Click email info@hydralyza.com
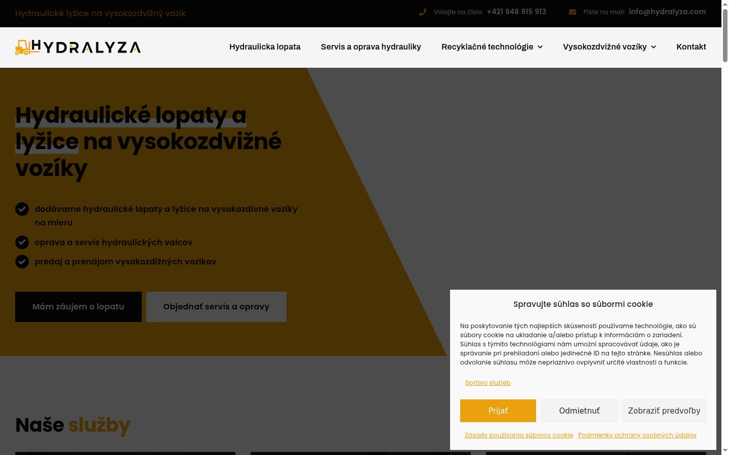Viewport: 729px width, 455px height. [667, 12]
